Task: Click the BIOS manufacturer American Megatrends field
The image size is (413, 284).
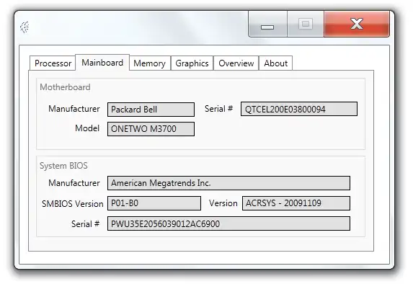Action: [x=228, y=183]
